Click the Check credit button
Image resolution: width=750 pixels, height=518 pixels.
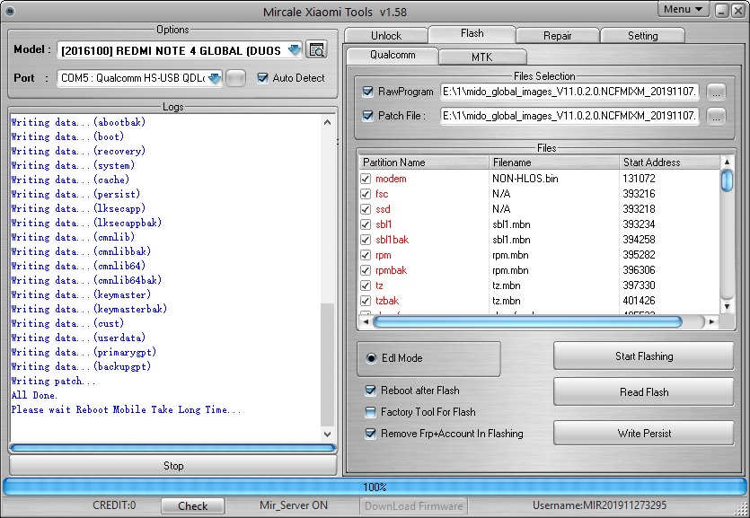point(193,506)
